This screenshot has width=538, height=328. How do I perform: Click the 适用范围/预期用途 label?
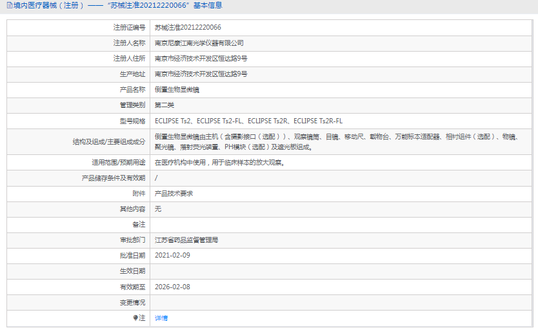[119, 163]
